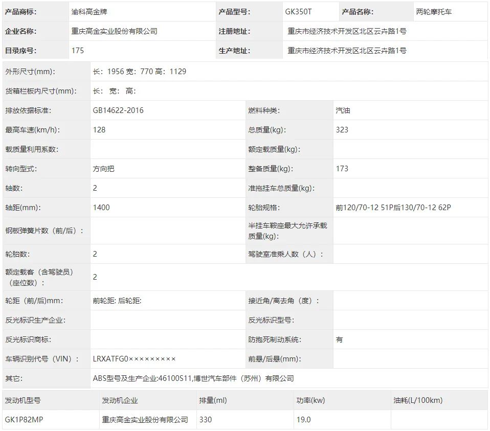Click the 前轮距: 后轮距: value
This screenshot has height=431, width=490.
coord(117,301)
